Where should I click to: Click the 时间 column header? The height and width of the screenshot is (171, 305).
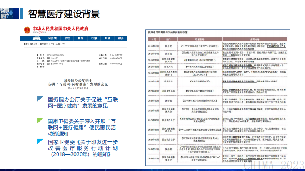[154, 39]
